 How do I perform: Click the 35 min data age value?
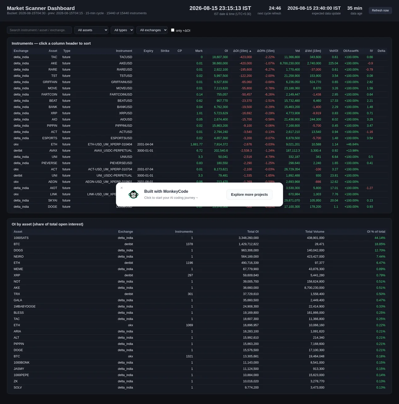click(354, 8)
